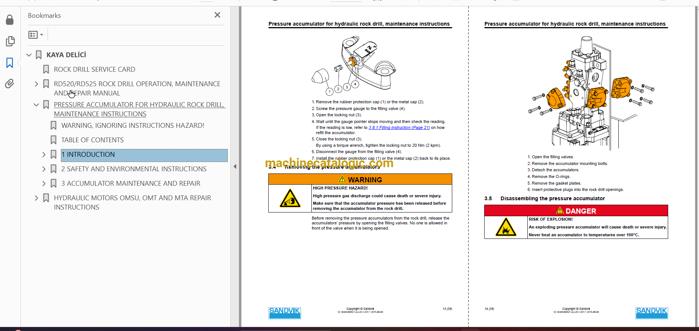Viewport: 699px width, 331px height.
Task: Click page number "14 (28)"
Action: coord(489,309)
